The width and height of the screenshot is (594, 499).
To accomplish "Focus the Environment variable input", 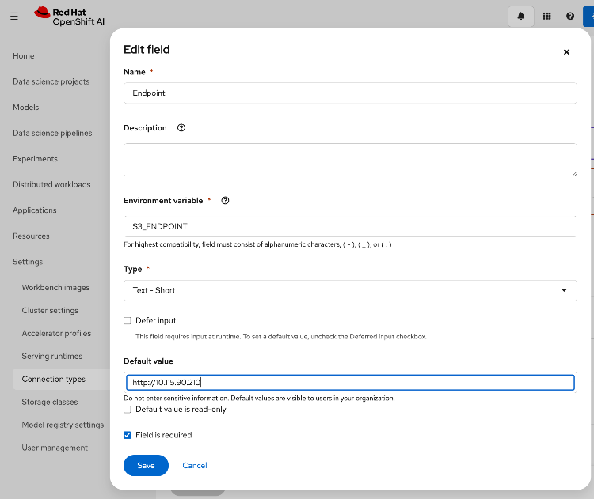I will coord(350,226).
